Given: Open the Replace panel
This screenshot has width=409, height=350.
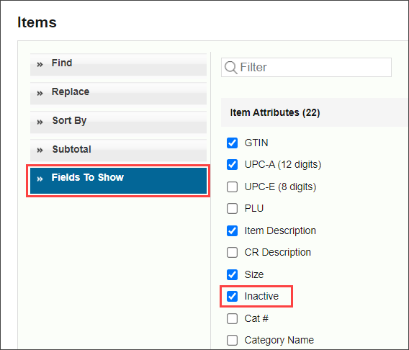Looking at the screenshot, I should [x=118, y=94].
